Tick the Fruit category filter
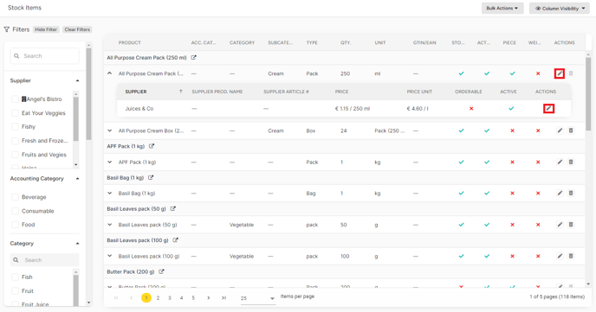 coord(16,290)
